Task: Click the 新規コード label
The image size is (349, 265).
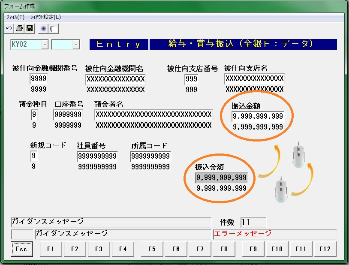Action: click(48, 145)
